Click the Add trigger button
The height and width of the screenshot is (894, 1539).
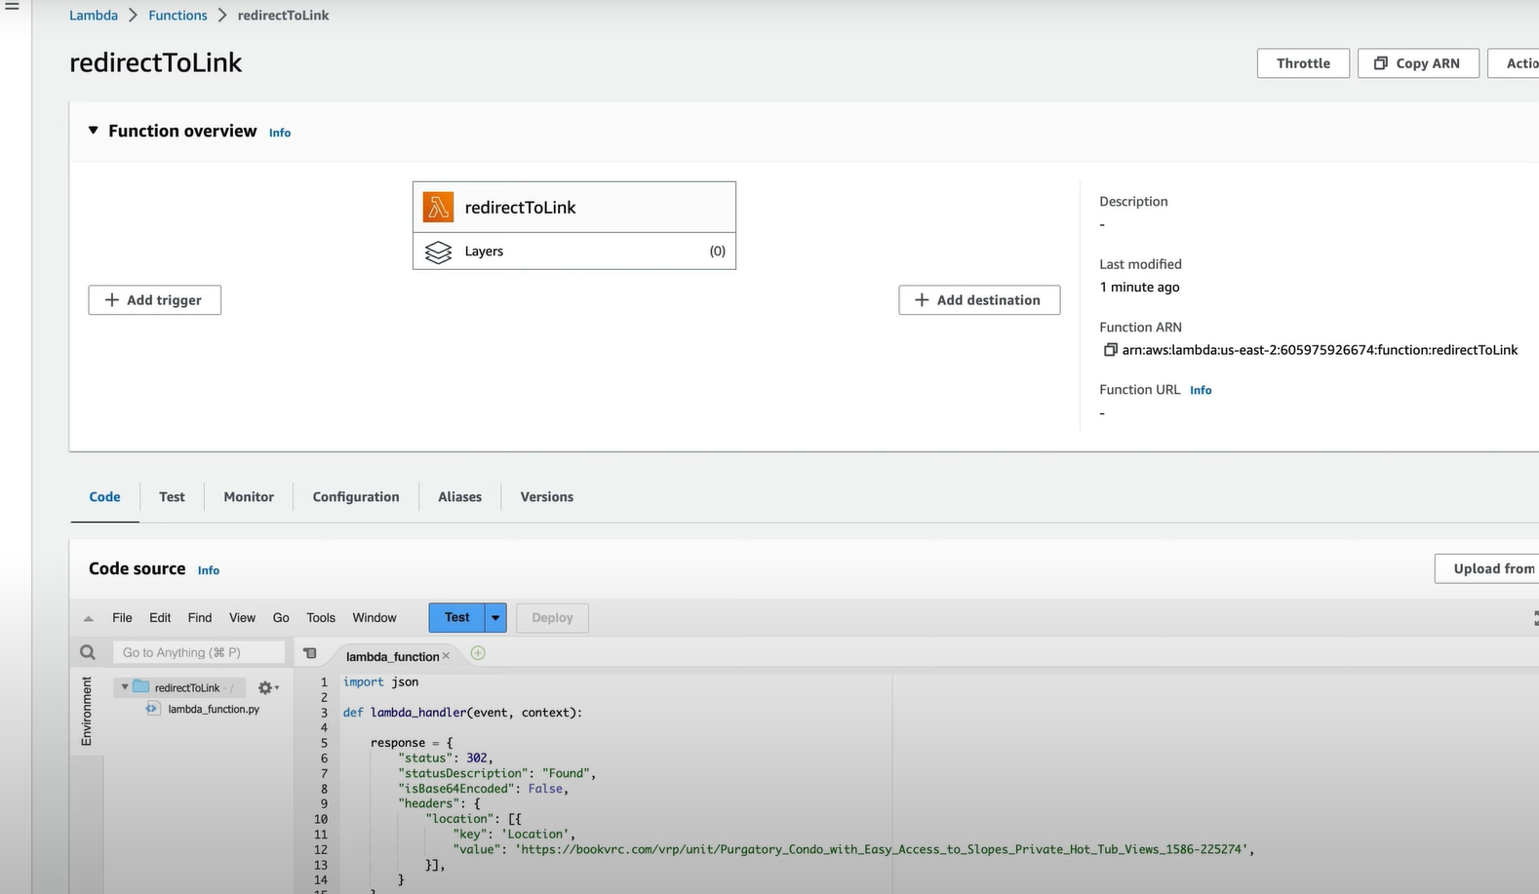[x=154, y=300]
